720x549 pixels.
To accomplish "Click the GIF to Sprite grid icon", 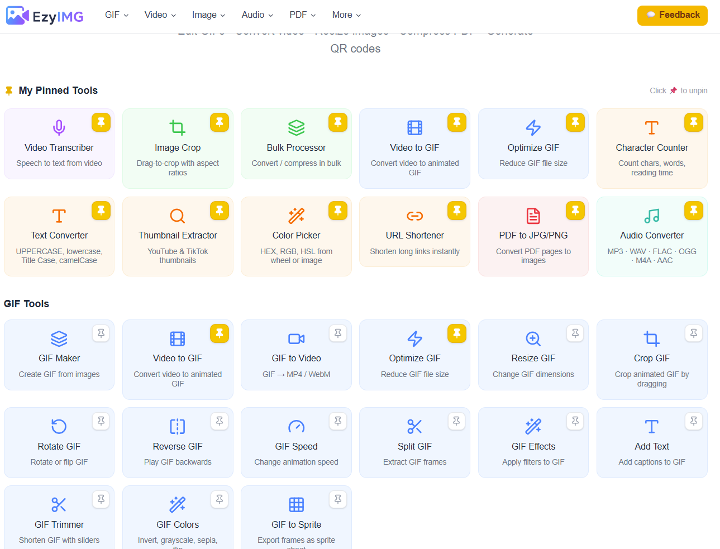I will click(296, 505).
